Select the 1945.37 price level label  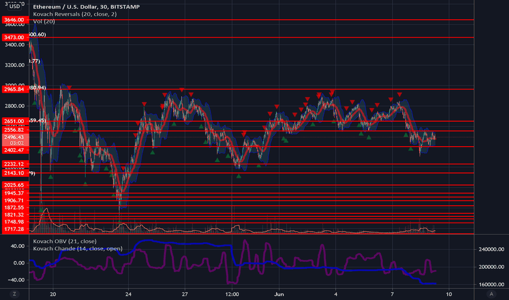pyautogui.click(x=15, y=193)
